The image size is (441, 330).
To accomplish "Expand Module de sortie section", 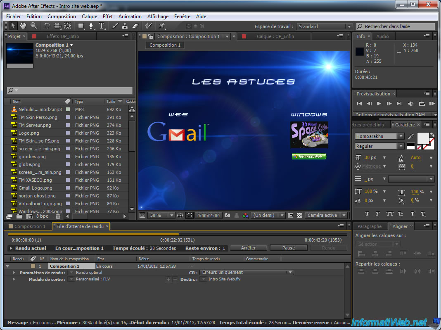I will click(14, 279).
